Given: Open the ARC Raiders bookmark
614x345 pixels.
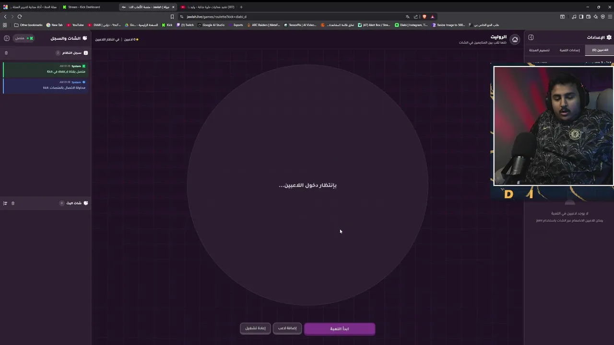Looking at the screenshot, I should coord(263,25).
